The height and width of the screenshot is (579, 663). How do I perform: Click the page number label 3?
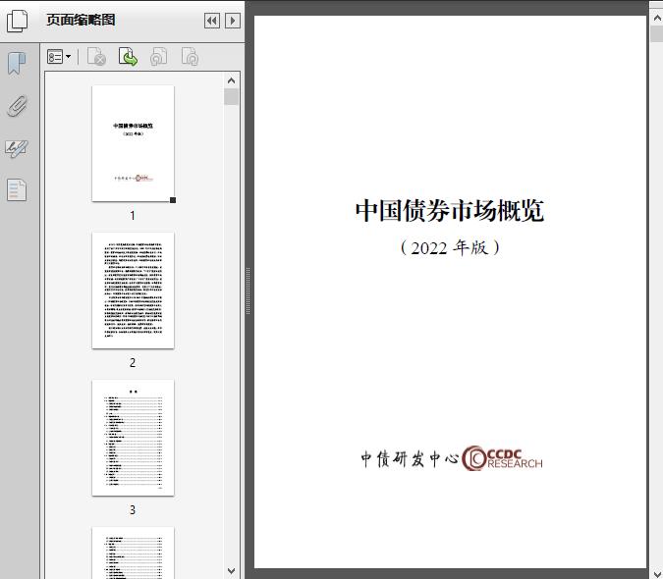pyautogui.click(x=133, y=510)
